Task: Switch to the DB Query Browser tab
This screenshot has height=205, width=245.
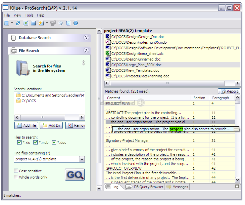Action: pyautogui.click(x=145, y=187)
